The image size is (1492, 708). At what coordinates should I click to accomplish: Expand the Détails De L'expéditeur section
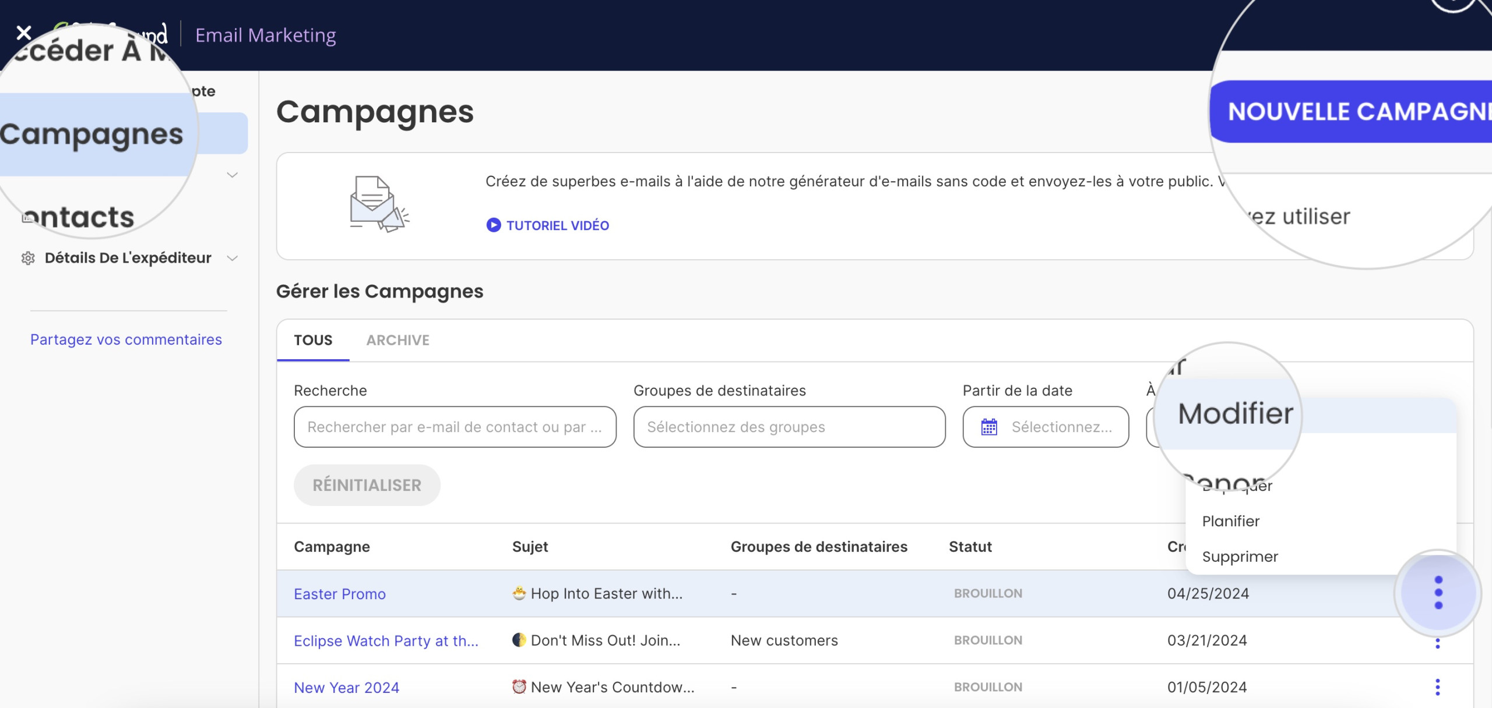[232, 258]
